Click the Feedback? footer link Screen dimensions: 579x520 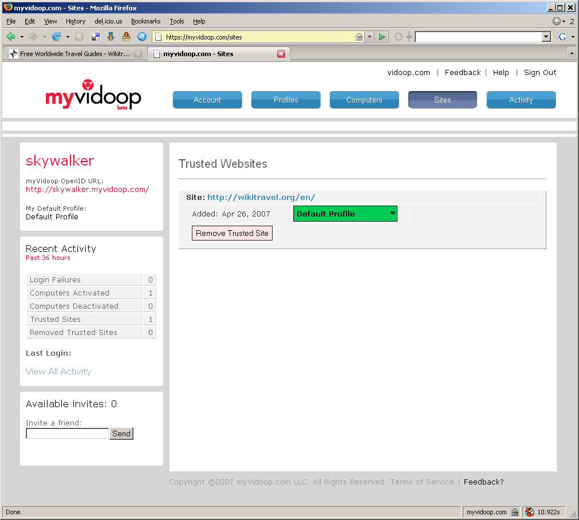click(x=484, y=482)
